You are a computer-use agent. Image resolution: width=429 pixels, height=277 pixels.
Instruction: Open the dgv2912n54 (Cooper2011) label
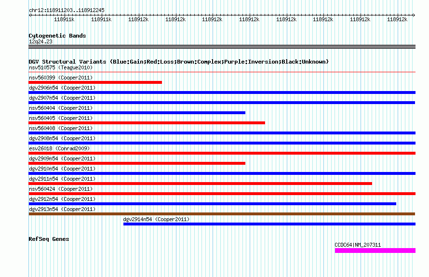[x=62, y=199]
